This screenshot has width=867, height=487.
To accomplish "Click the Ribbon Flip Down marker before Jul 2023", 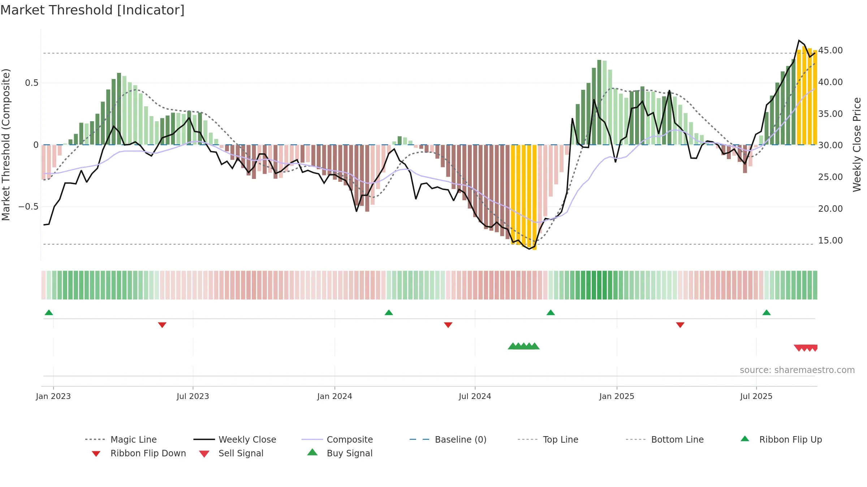I will (x=162, y=325).
